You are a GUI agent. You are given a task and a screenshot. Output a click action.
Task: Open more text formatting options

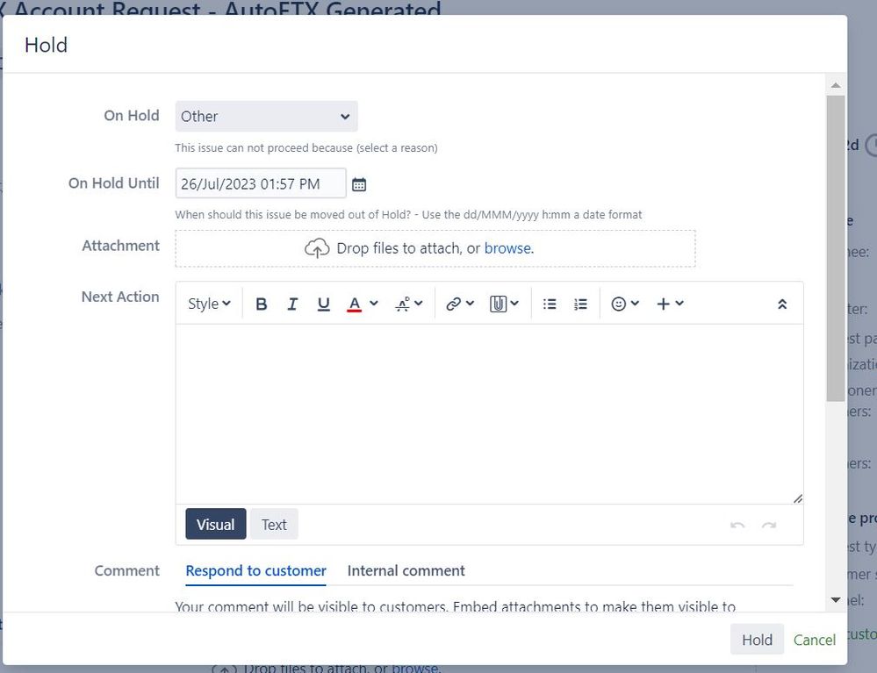coord(408,304)
